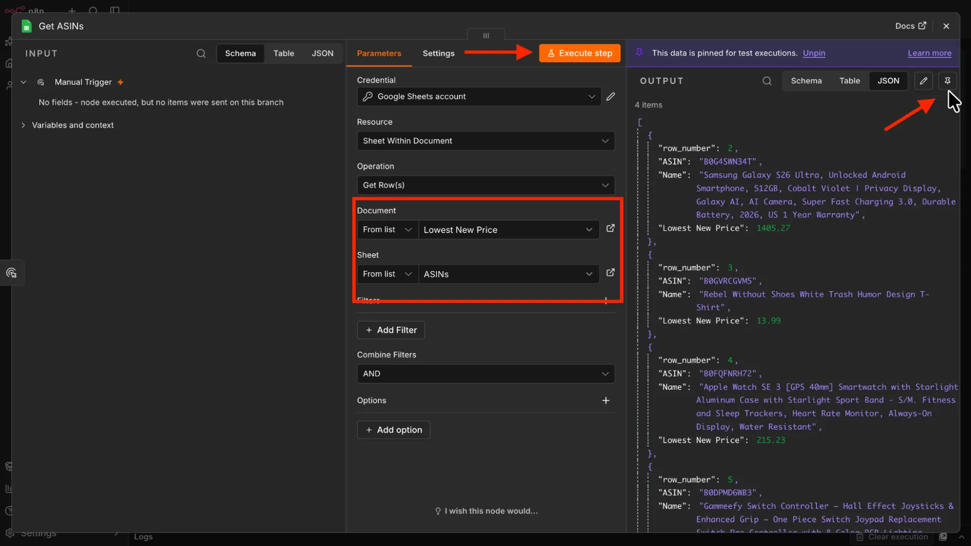This screenshot has width=971, height=546.
Task: Edit output data with pencil icon
Action: point(923,81)
